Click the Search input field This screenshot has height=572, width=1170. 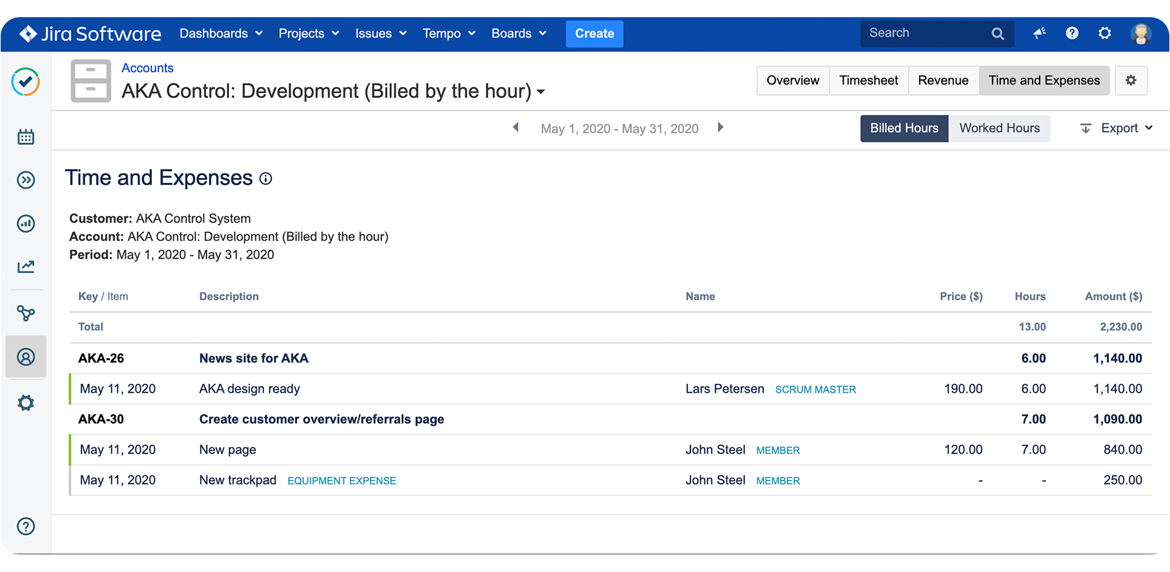coord(925,33)
